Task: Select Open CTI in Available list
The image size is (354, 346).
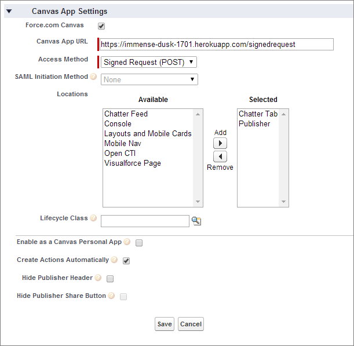Action: [x=120, y=153]
